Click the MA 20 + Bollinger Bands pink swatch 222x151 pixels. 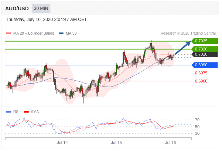8,34
